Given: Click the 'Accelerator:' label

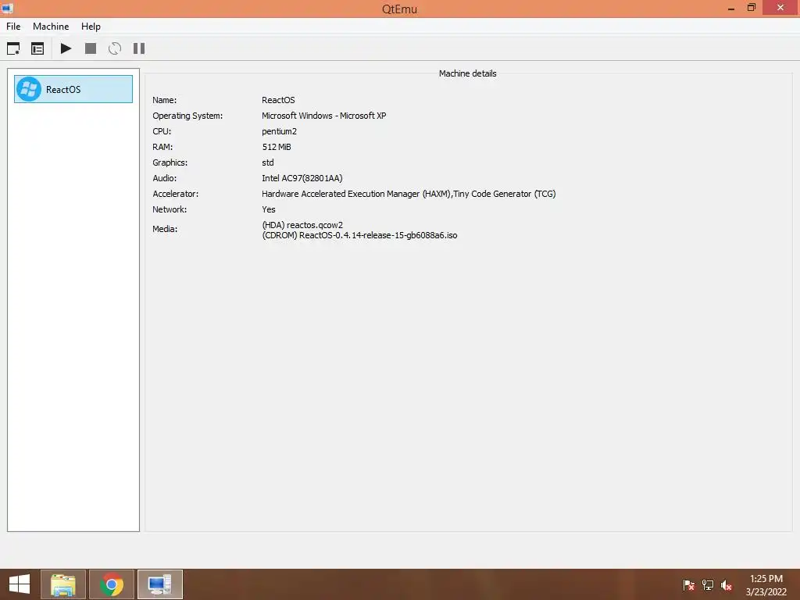Looking at the screenshot, I should point(176,194).
